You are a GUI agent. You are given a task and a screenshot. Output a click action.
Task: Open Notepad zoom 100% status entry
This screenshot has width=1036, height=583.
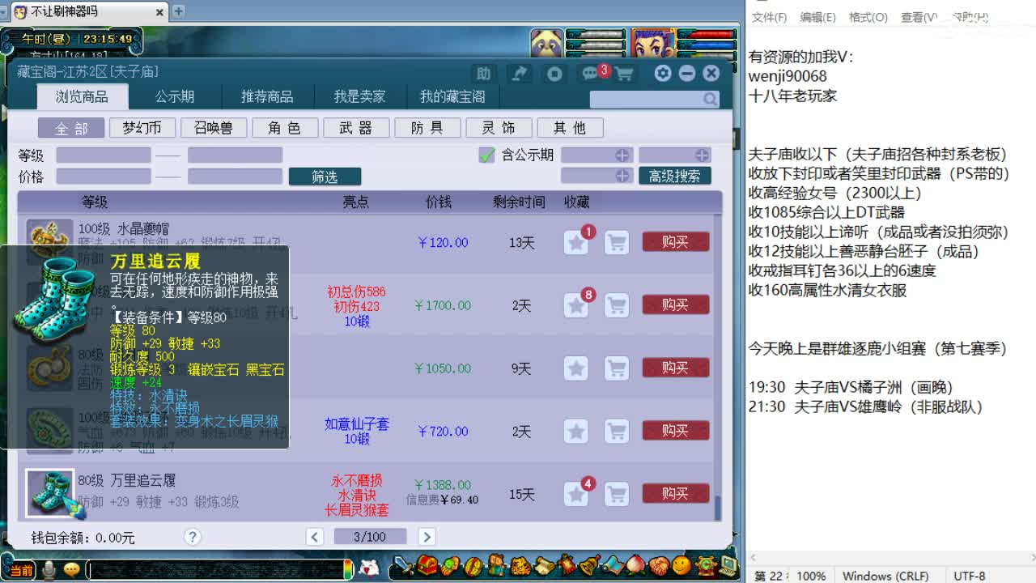click(x=811, y=576)
